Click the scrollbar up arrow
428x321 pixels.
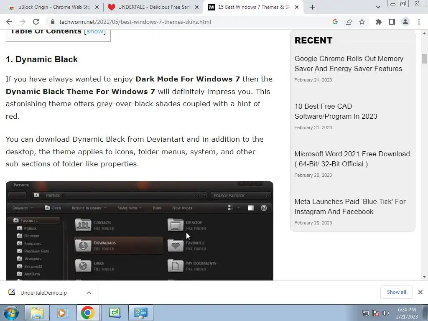click(x=424, y=33)
